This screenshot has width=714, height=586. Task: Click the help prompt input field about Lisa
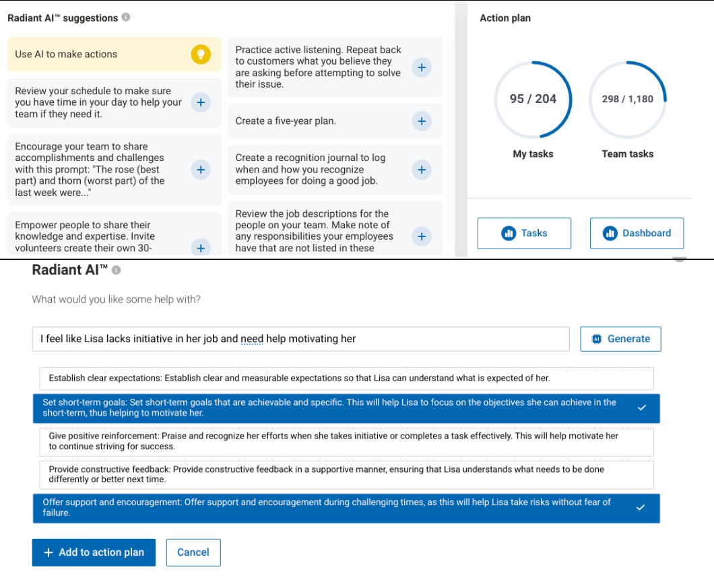click(x=301, y=339)
